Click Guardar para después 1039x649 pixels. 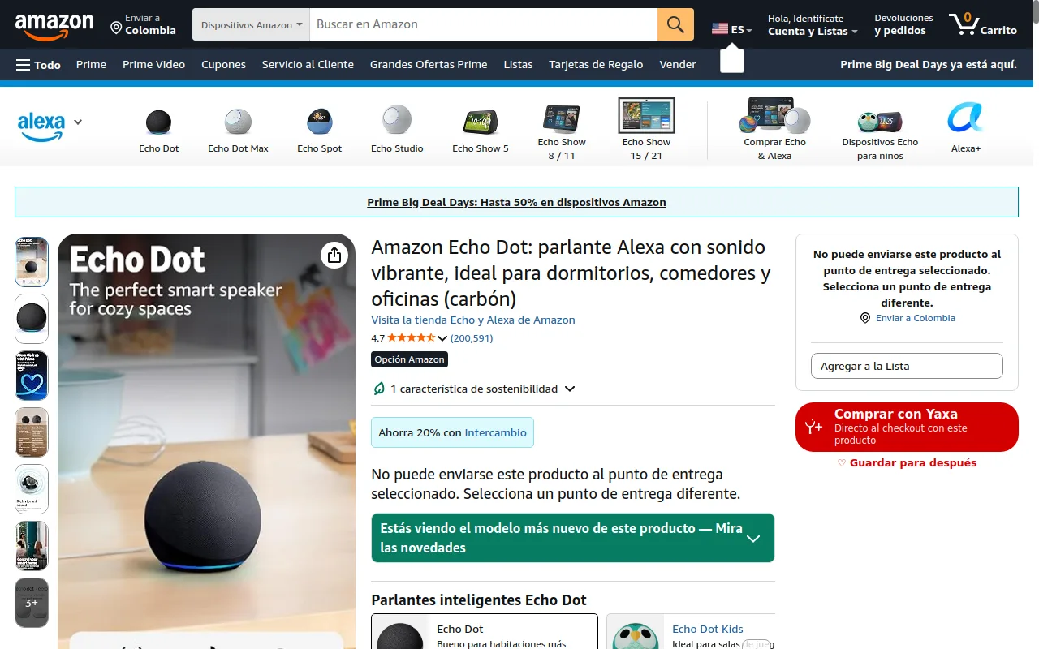click(x=907, y=463)
